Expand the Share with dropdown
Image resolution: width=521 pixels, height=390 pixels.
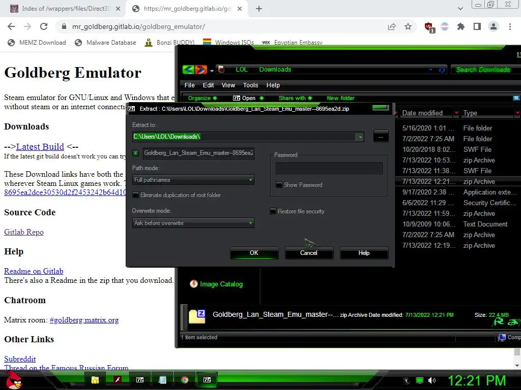click(x=295, y=98)
